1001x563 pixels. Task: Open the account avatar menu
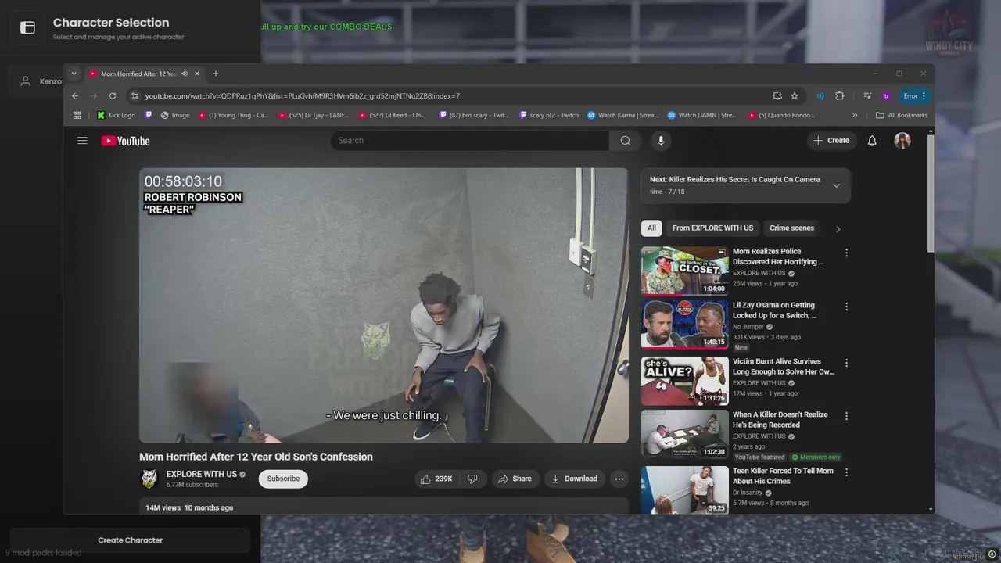[902, 141]
